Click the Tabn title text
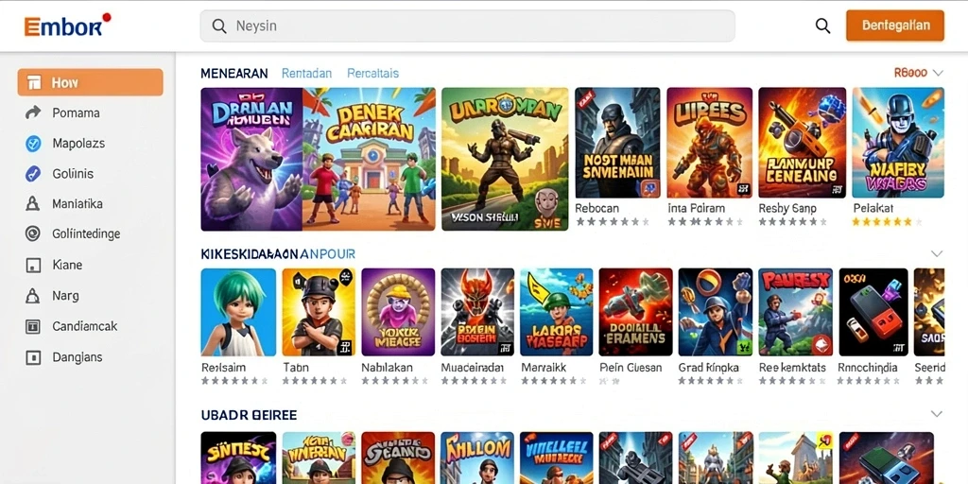This screenshot has width=968, height=484. coord(296,368)
